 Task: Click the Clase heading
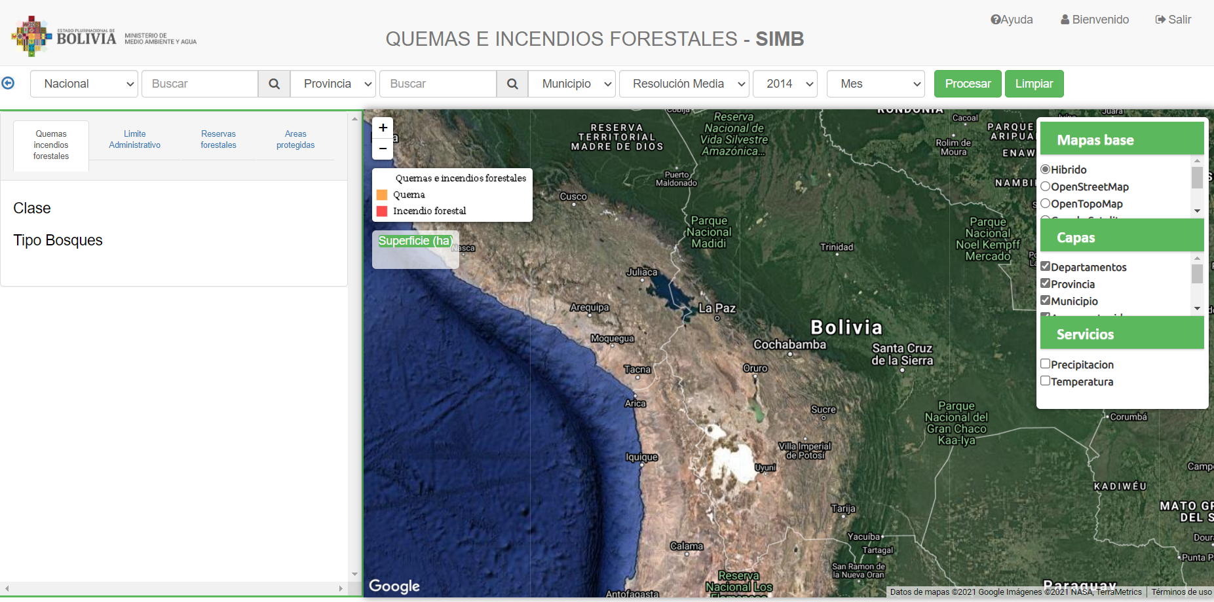32,208
